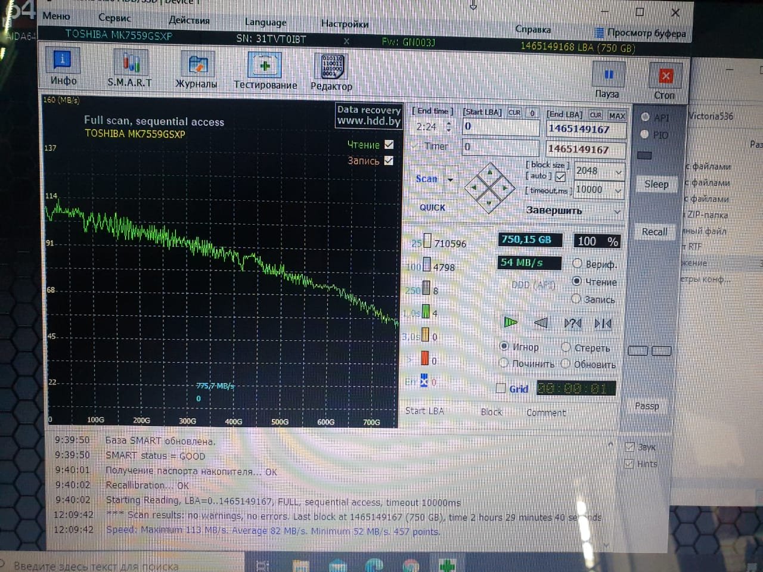763x572 pixels.
Task: Click the orange 3,0s block swatch
Action: click(425, 335)
